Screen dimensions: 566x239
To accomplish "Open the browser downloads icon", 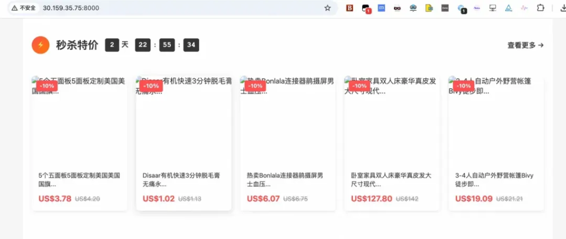I will click(x=557, y=8).
